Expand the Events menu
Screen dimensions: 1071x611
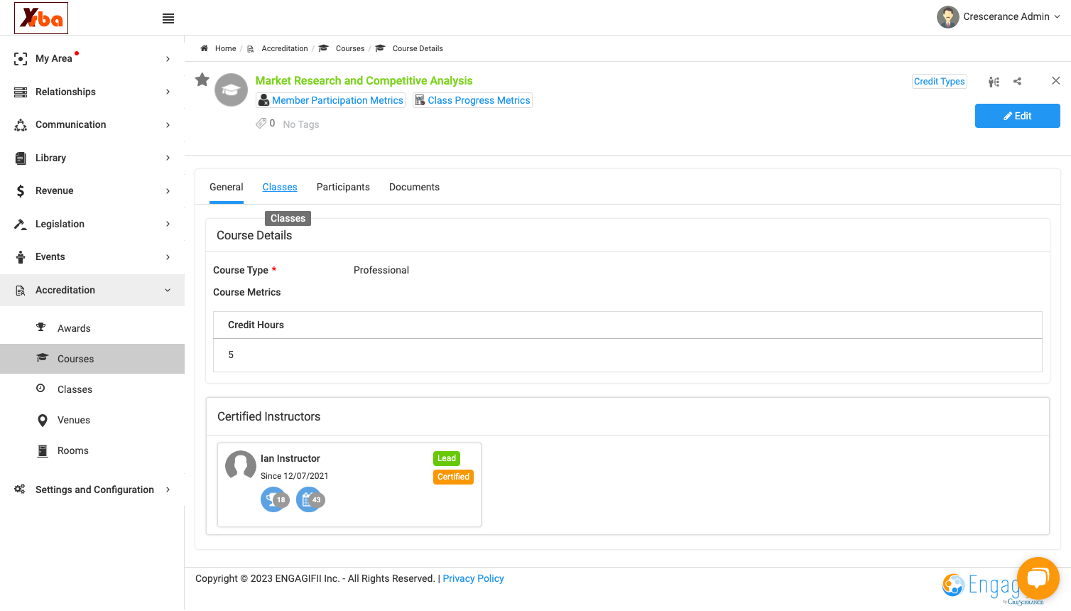click(92, 256)
